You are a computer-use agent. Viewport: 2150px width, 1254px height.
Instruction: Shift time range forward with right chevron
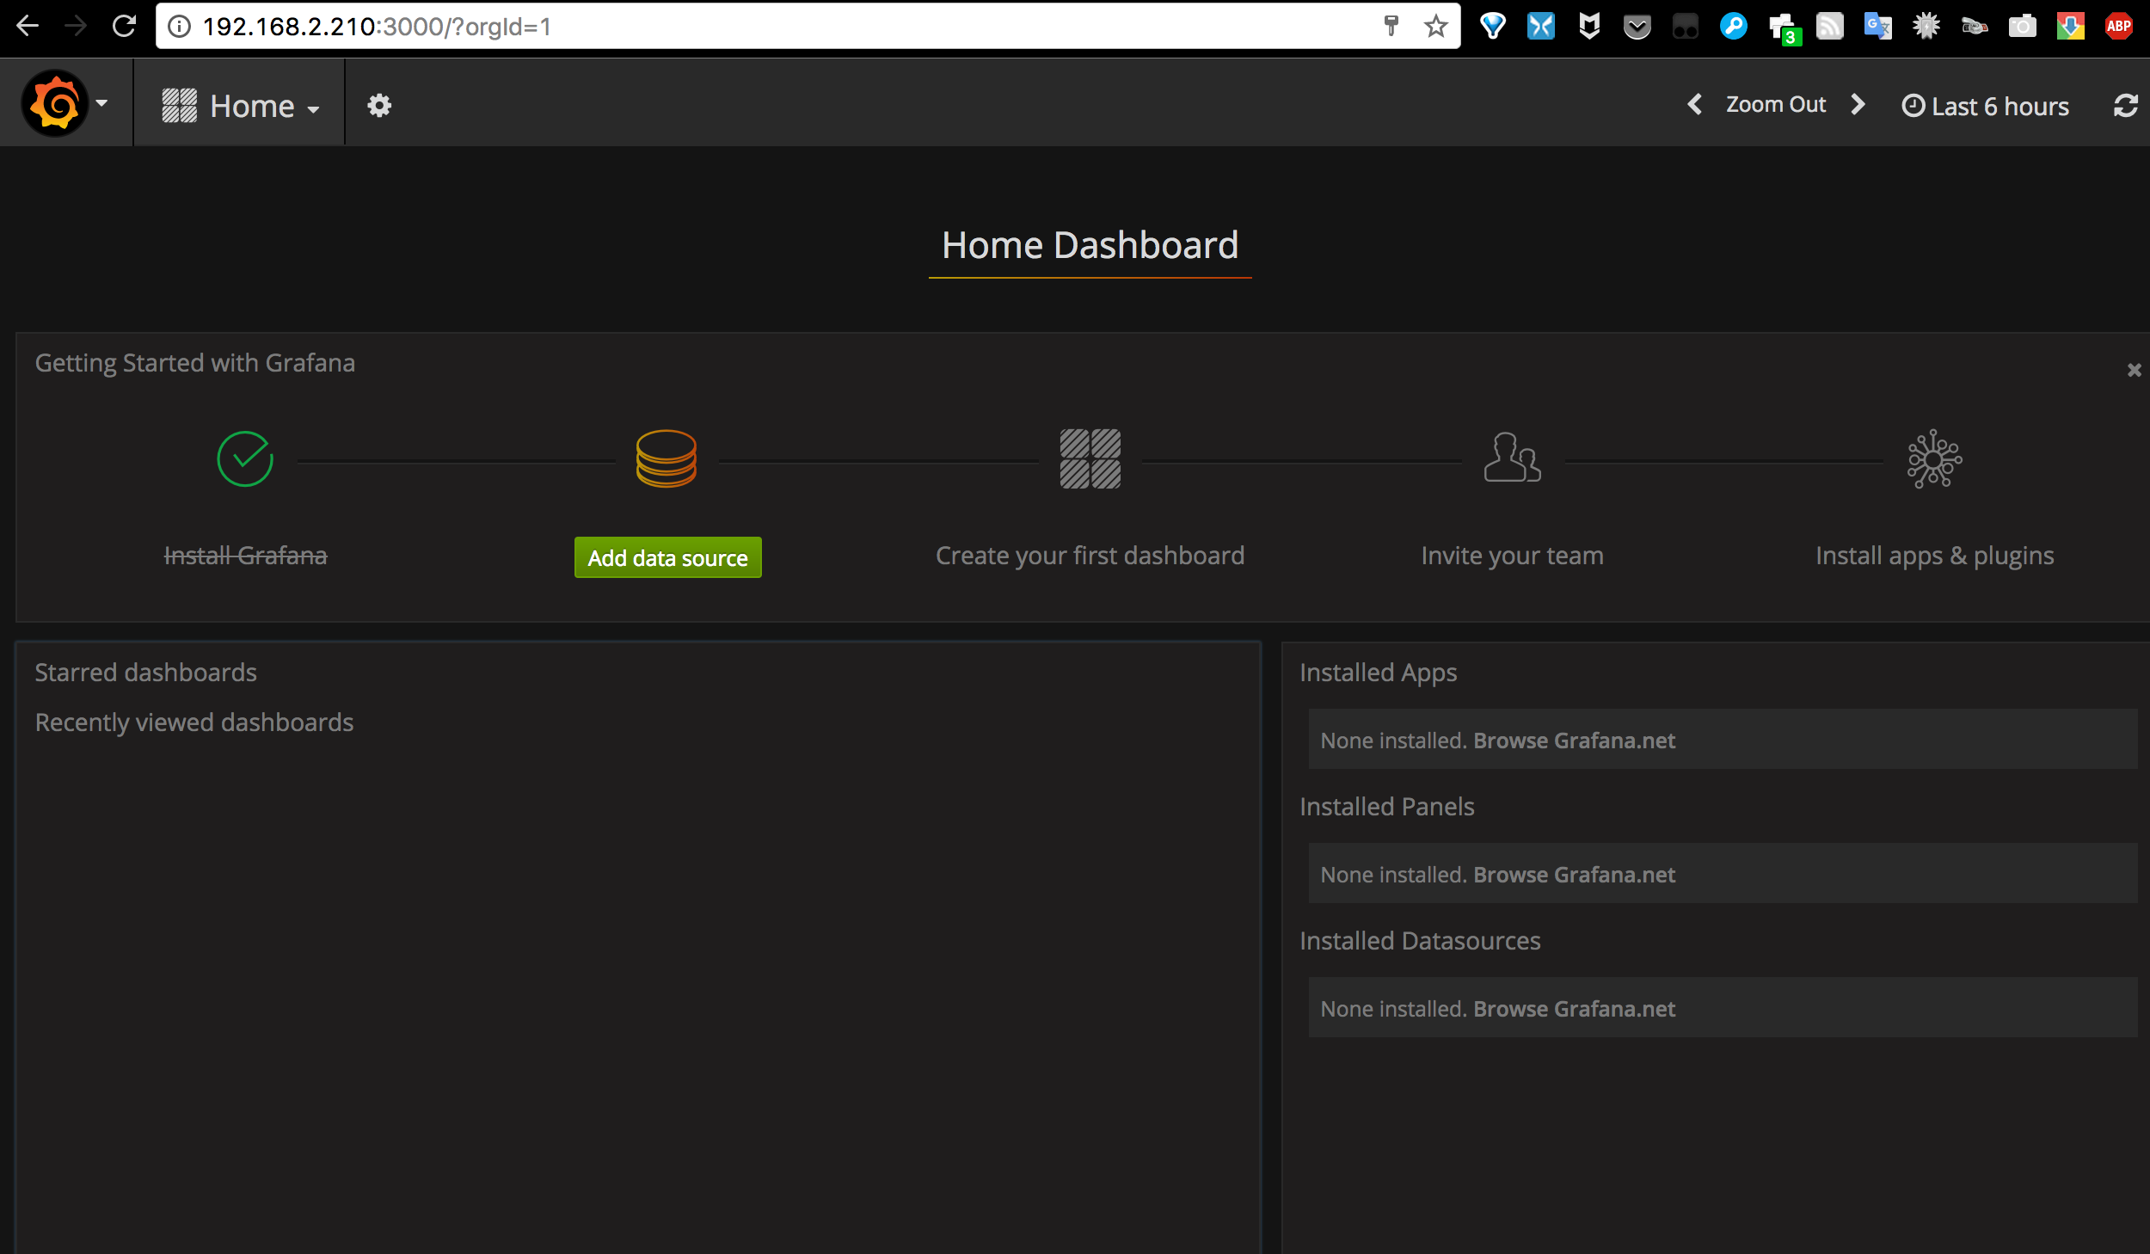[x=1858, y=105]
